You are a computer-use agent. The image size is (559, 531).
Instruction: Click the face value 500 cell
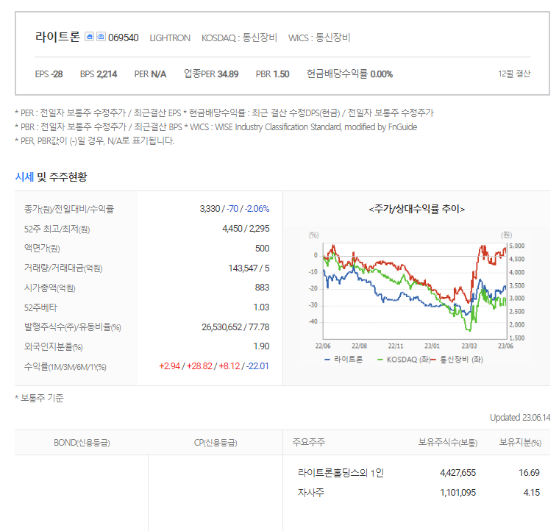(262, 249)
